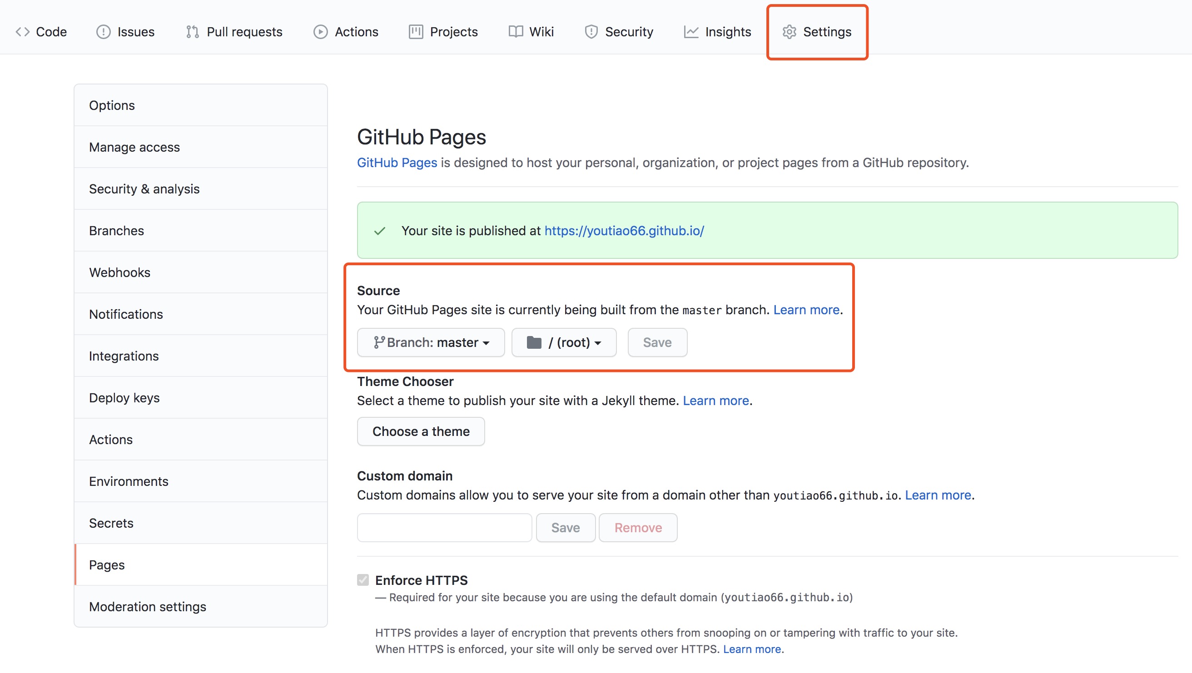Open the Wiki tab
The width and height of the screenshot is (1192, 673).
[x=531, y=32]
